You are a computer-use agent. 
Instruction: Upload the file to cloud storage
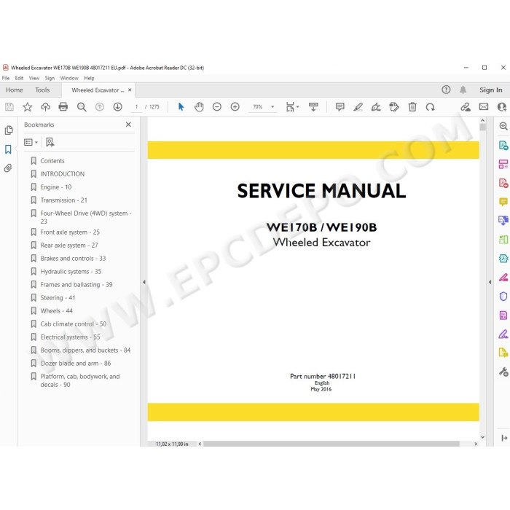(45, 106)
